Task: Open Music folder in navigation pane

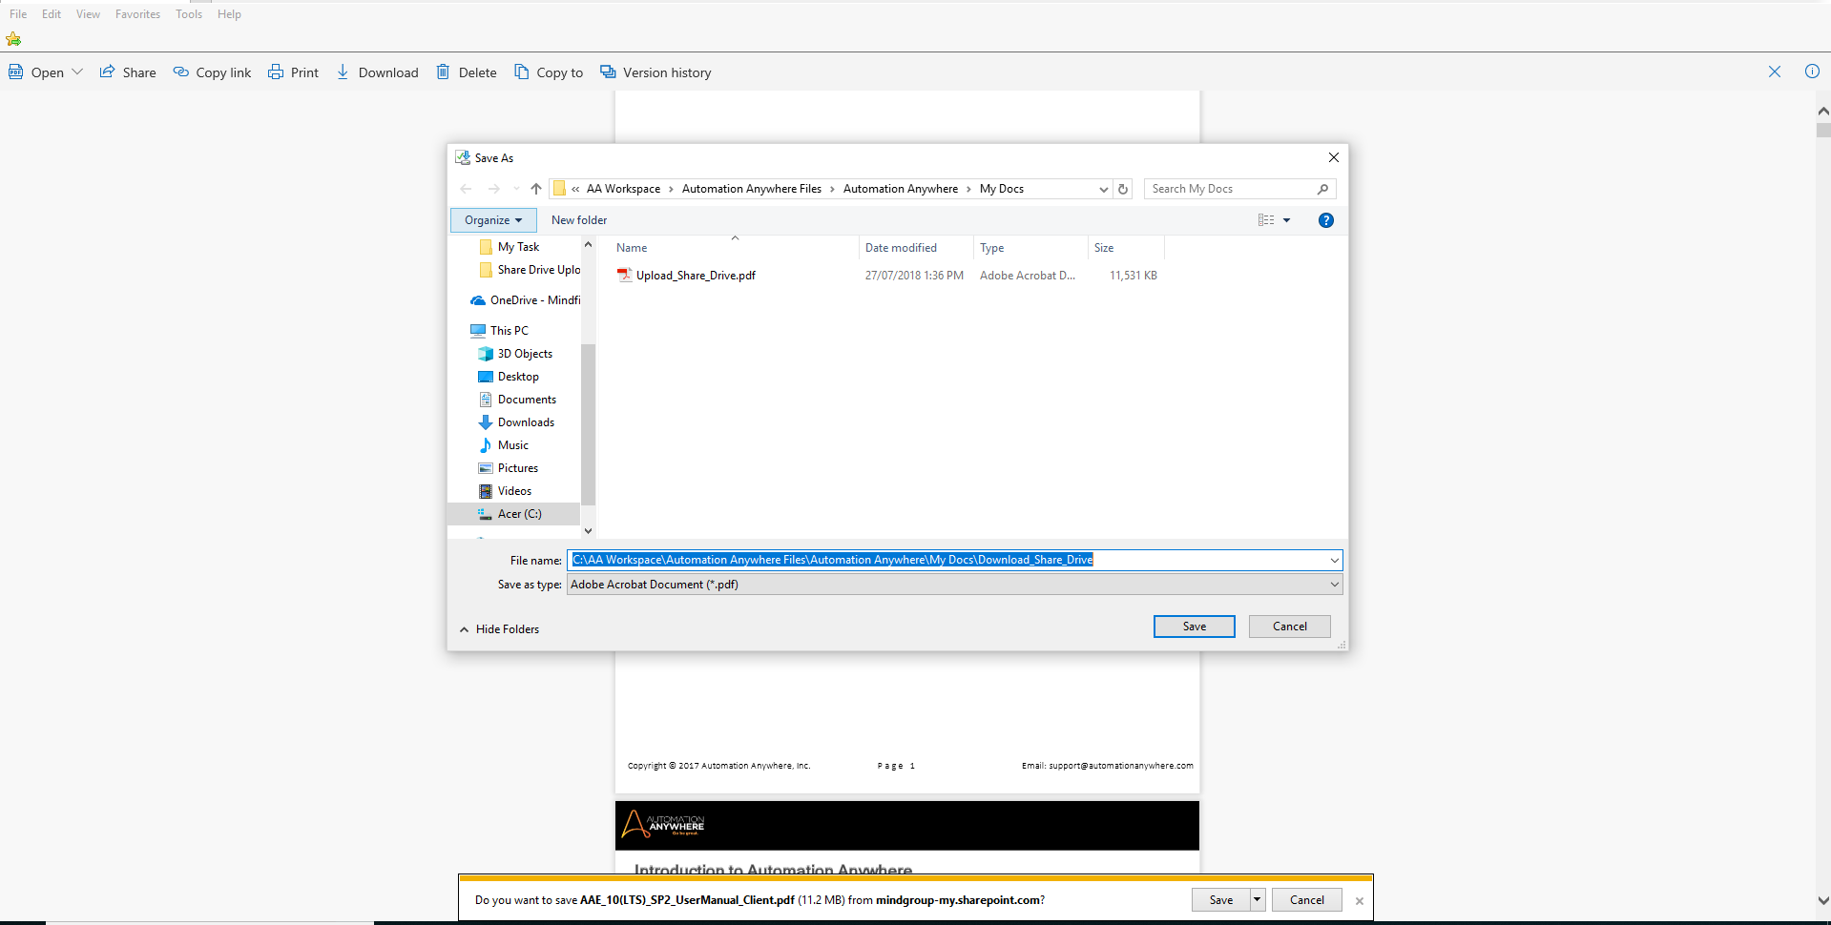Action: point(504,445)
